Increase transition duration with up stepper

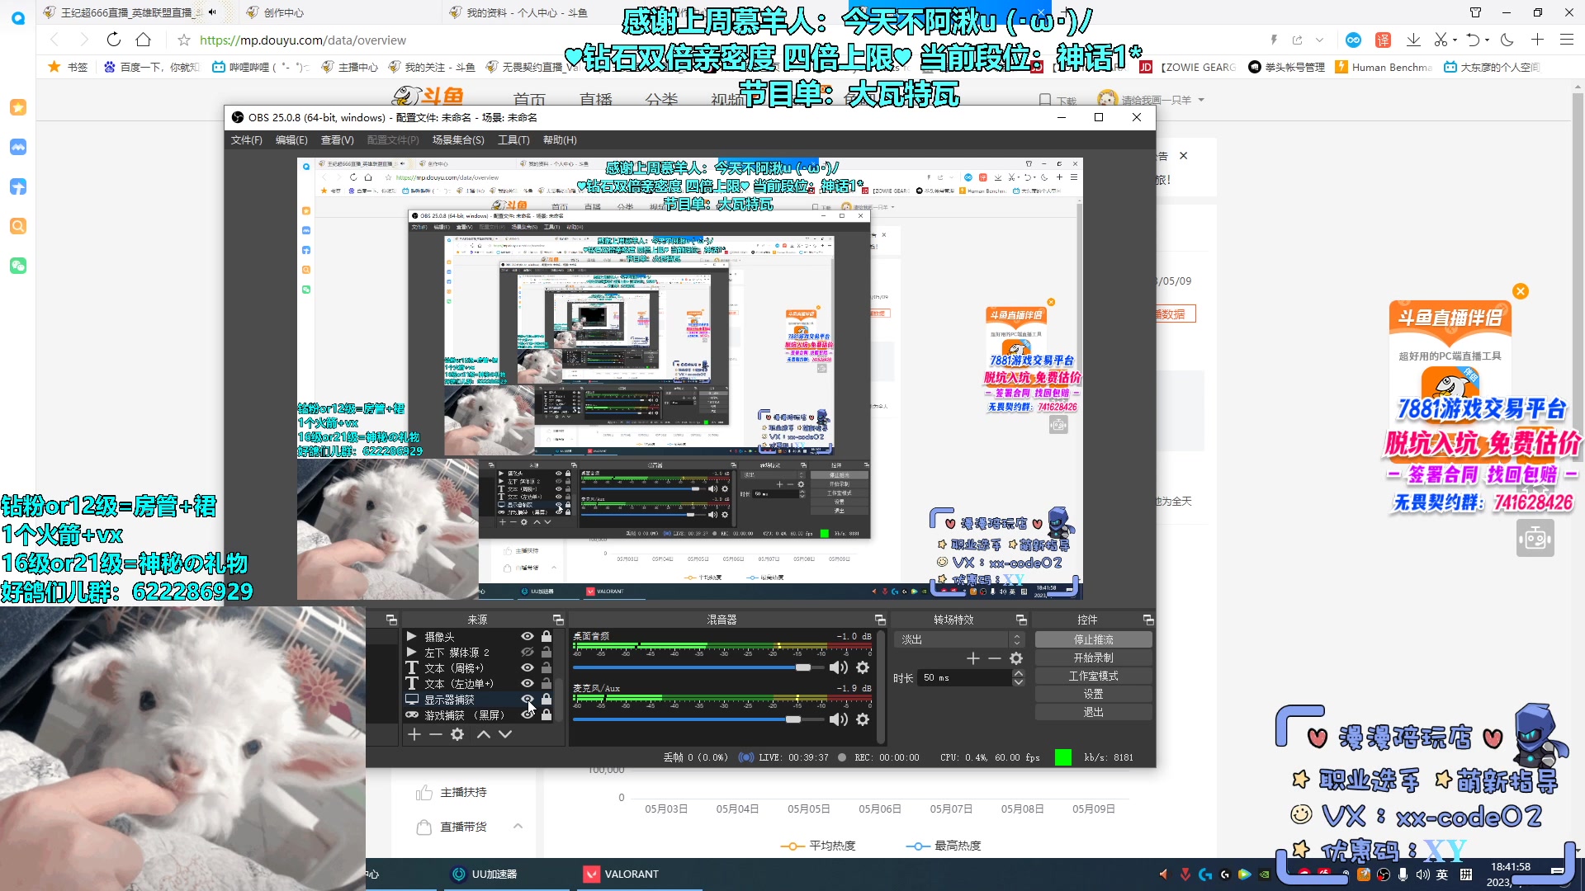point(1019,674)
